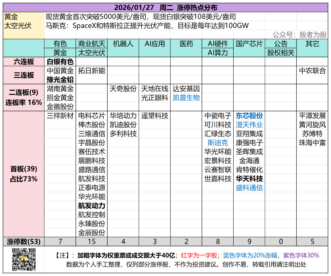Select the blue 东芯股份 stock cell
Screen dimensions: 331x276
[x=249, y=116]
